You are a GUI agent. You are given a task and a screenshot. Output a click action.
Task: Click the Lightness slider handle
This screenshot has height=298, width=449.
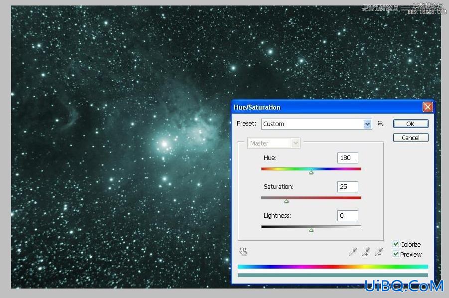click(x=311, y=230)
